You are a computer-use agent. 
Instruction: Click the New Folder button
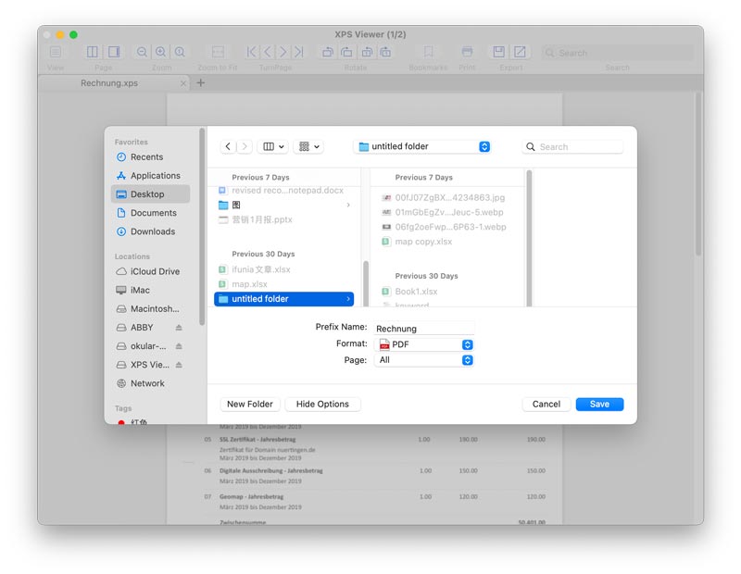[250, 405]
